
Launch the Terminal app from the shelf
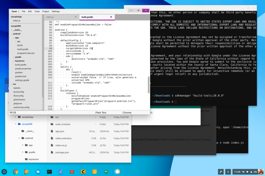[x=49, y=172]
